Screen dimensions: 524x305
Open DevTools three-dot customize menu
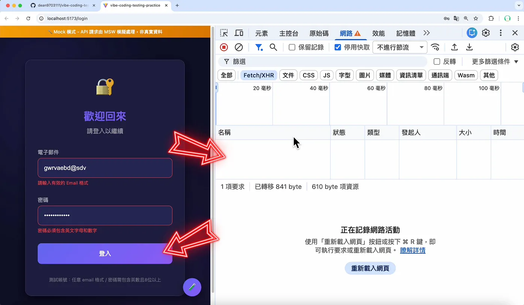coord(500,33)
